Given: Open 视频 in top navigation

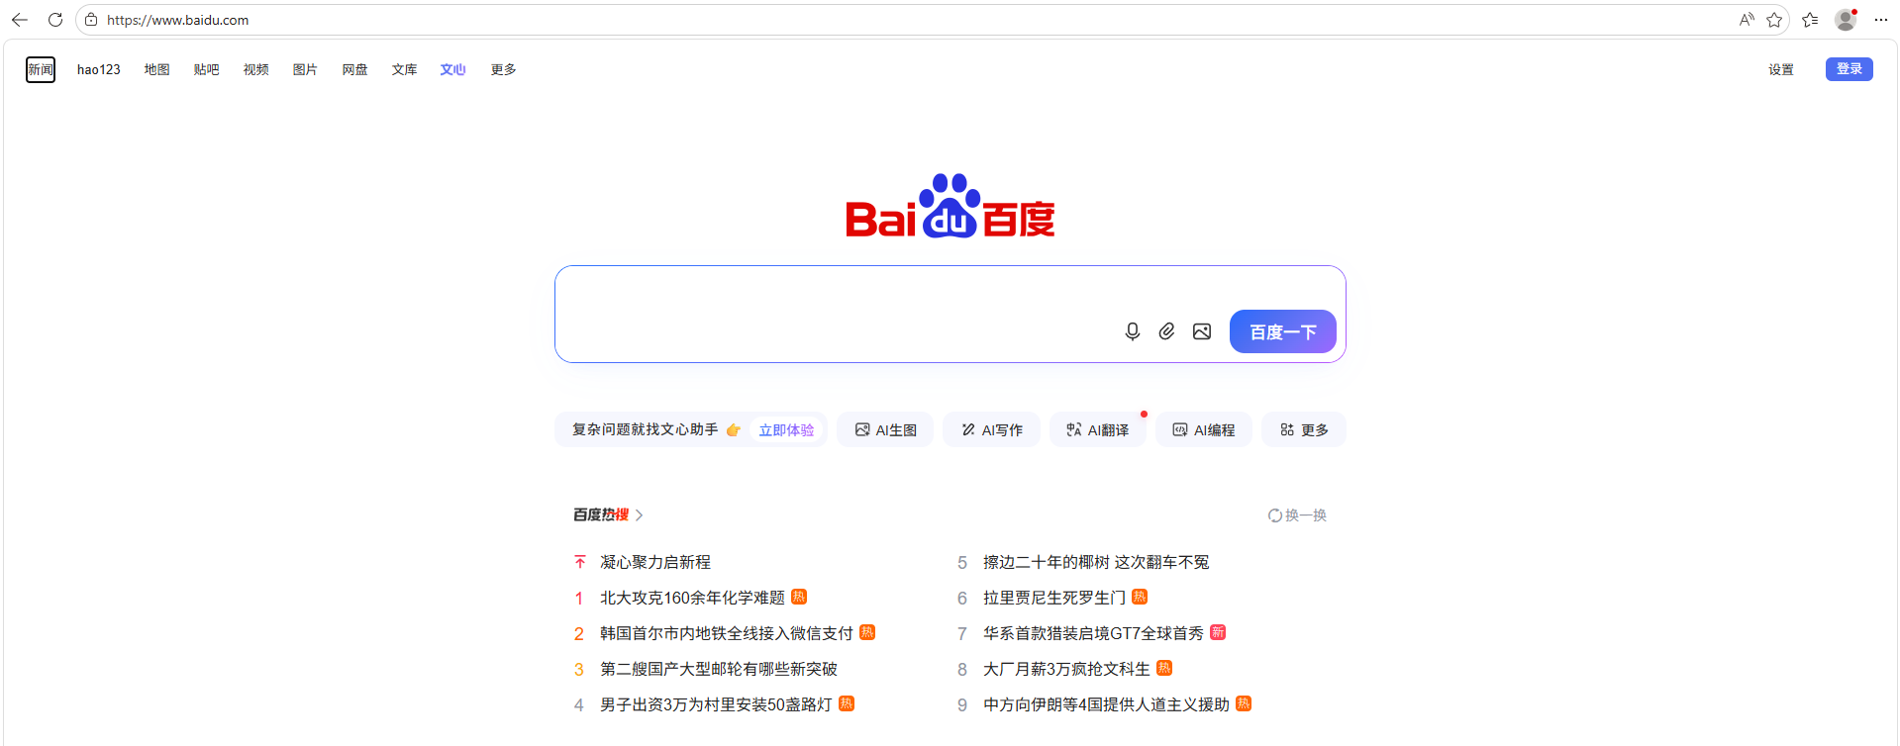Looking at the screenshot, I should [x=255, y=69].
